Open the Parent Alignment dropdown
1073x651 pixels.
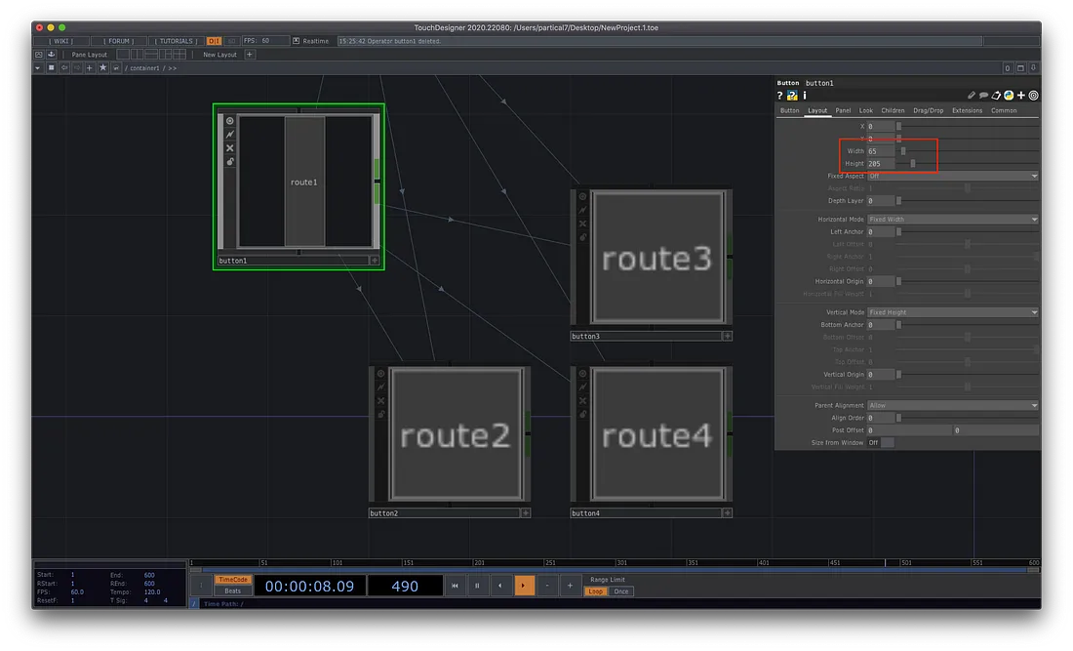tap(952, 405)
